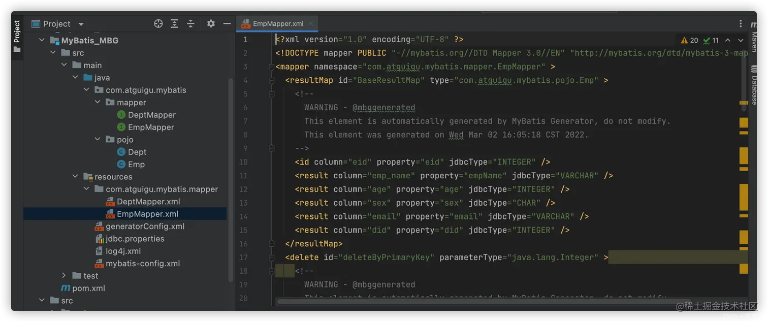
Task: Click the editor vertical scrollbar thumb
Action: point(744,81)
